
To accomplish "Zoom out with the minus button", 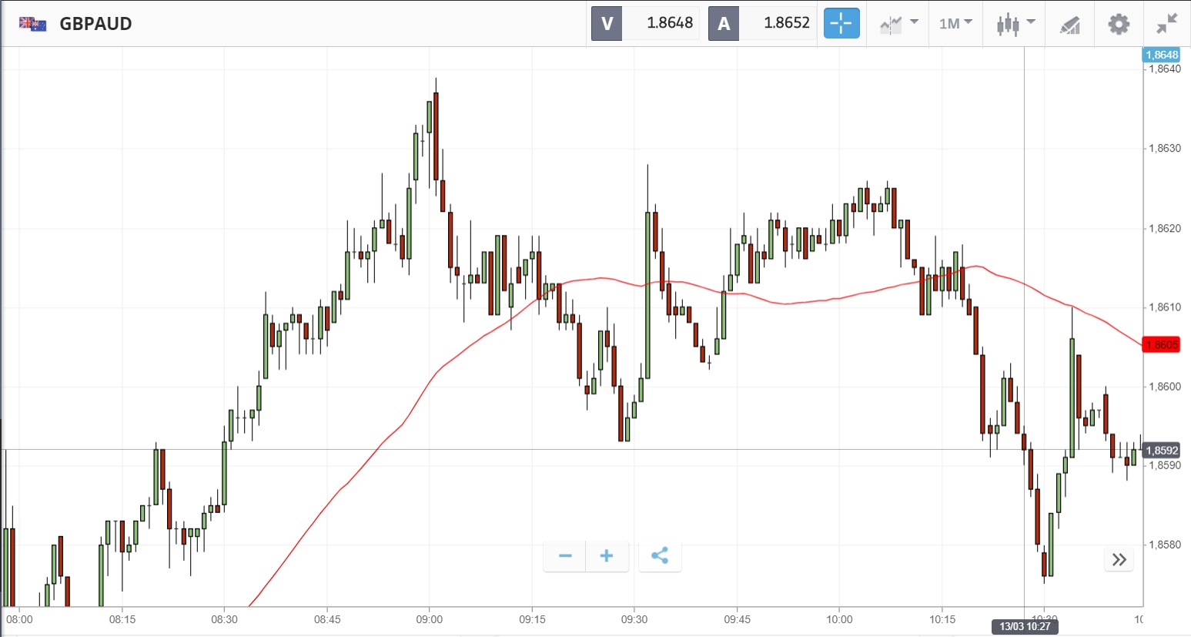I will (x=565, y=556).
